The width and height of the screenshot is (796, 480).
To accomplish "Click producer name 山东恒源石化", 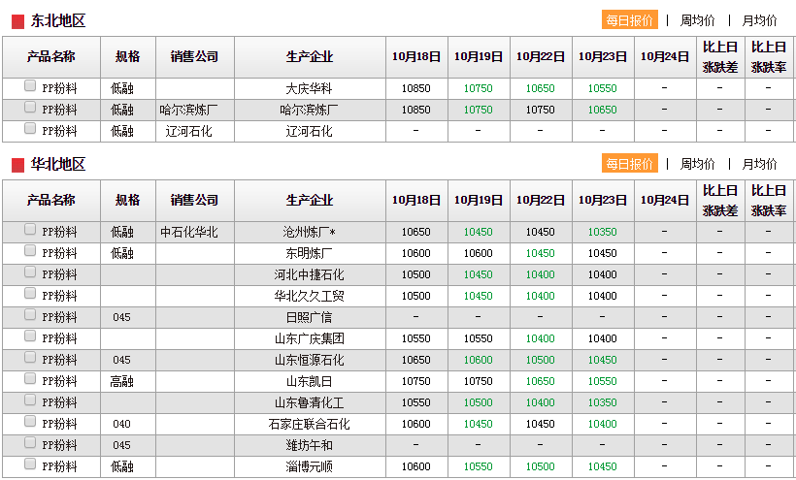I will pyautogui.click(x=309, y=360).
